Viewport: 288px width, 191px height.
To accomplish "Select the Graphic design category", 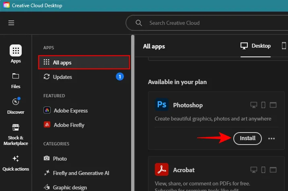I will [x=65, y=187].
